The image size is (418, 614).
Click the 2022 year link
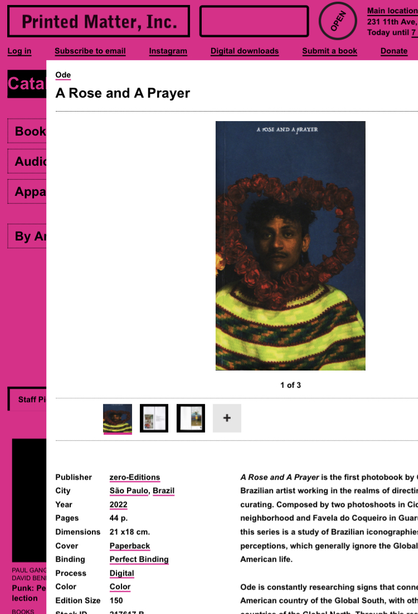point(119,505)
